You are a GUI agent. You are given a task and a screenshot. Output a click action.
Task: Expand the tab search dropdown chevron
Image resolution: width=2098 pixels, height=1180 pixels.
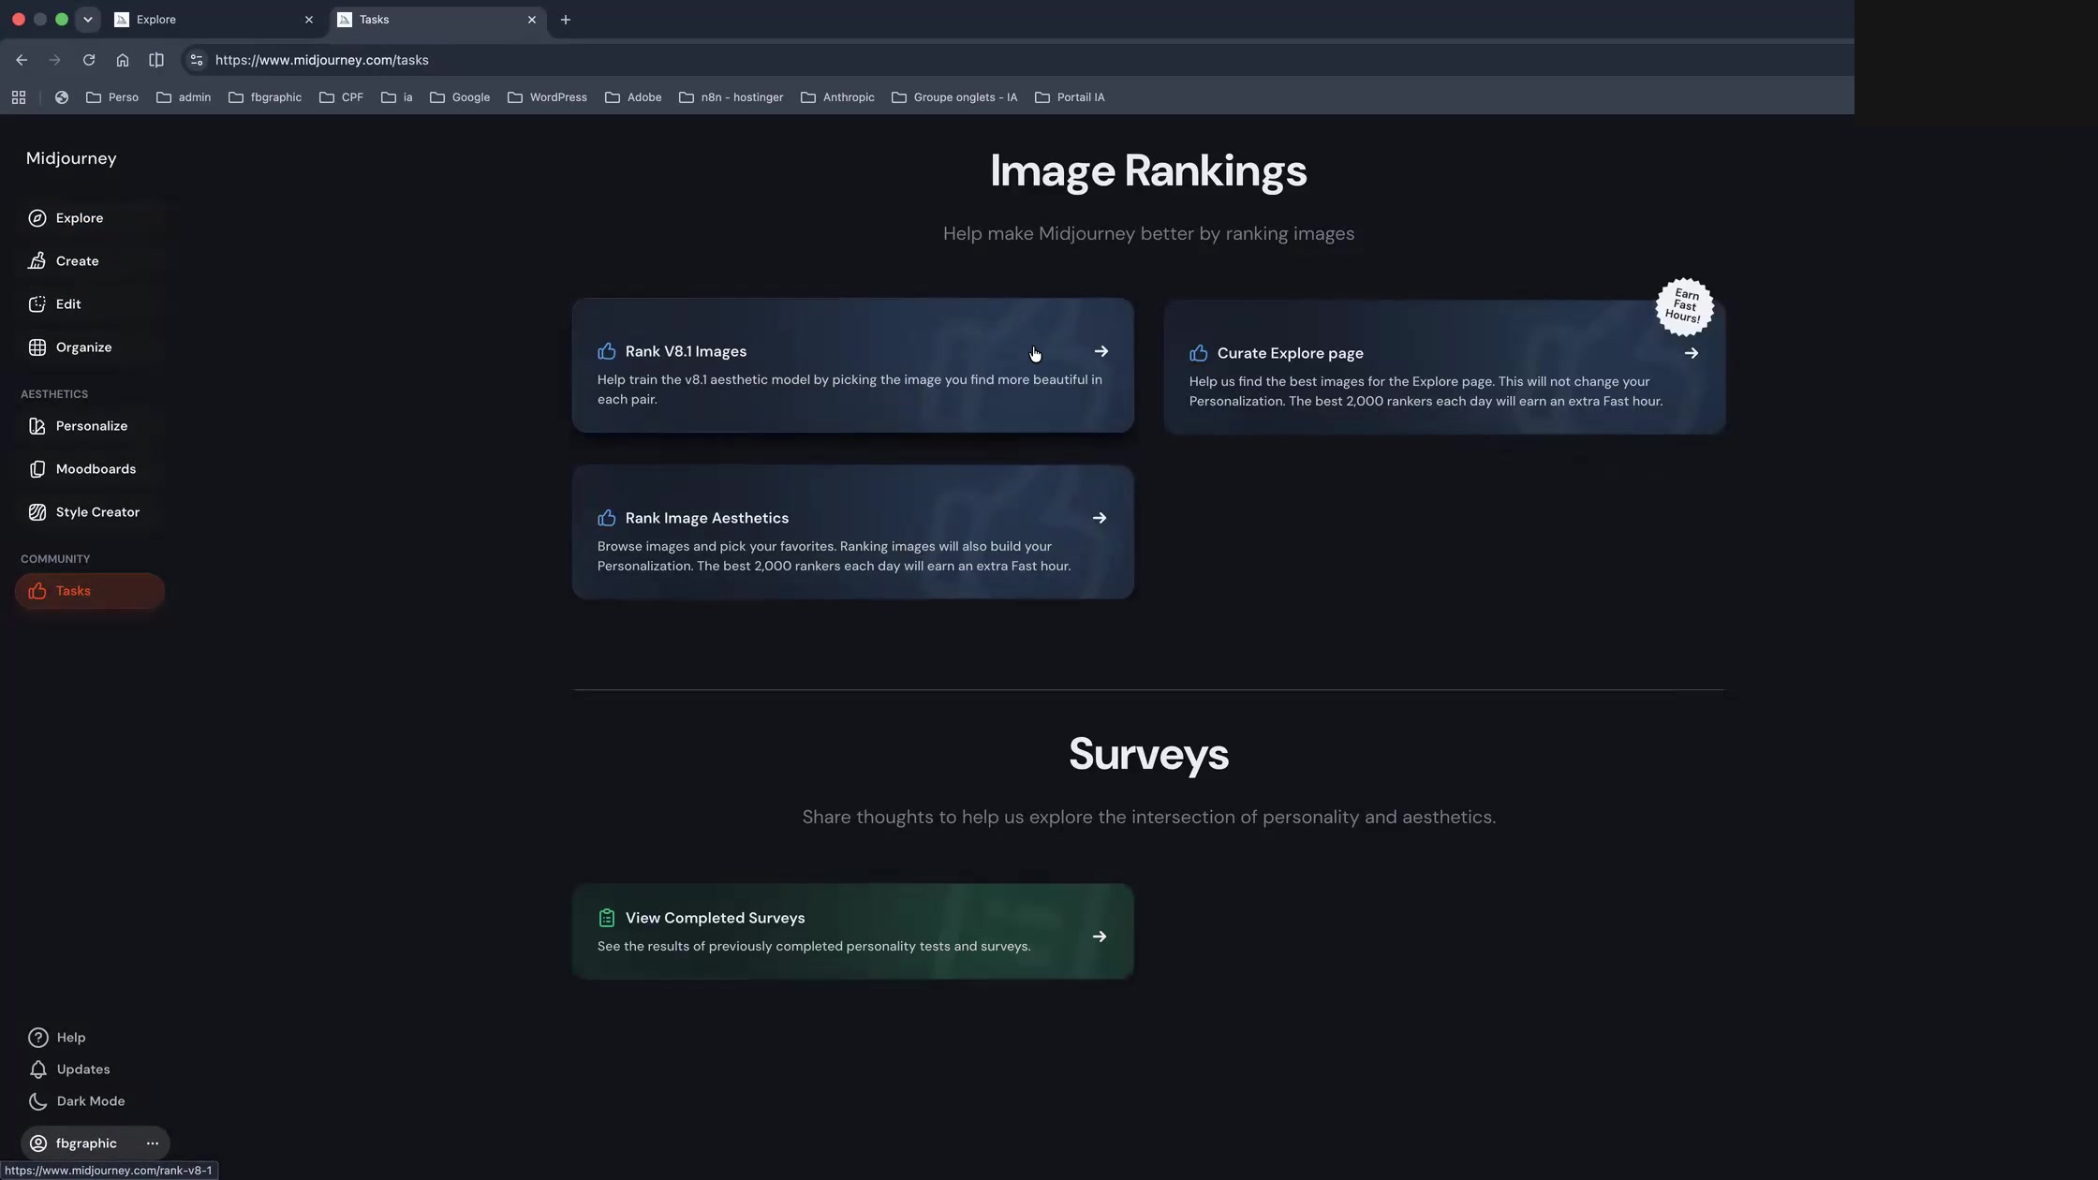(87, 20)
